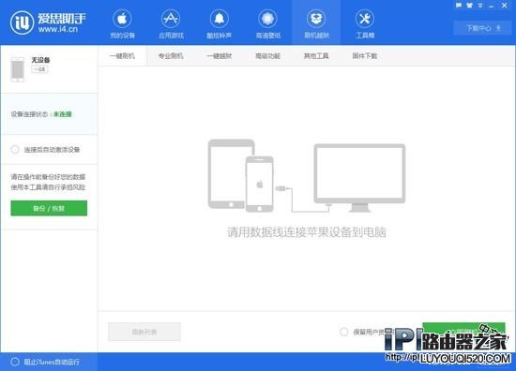Switch to 其他工具 tab
Viewport: 516px width, 371px height.
point(316,56)
